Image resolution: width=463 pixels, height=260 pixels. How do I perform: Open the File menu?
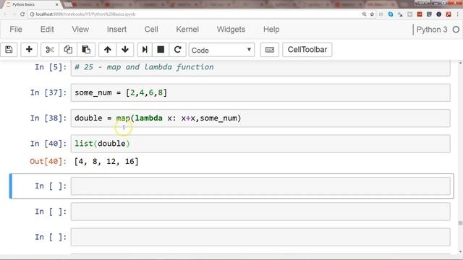point(16,29)
